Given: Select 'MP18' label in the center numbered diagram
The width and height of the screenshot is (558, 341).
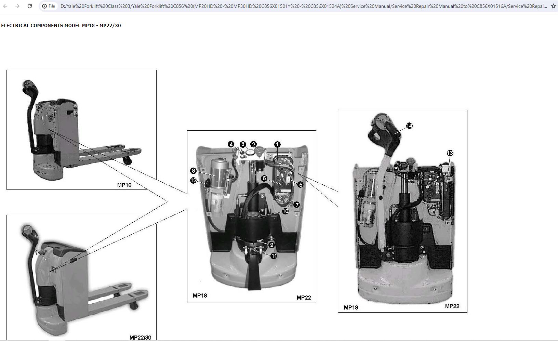Looking at the screenshot, I should click(x=200, y=296).
